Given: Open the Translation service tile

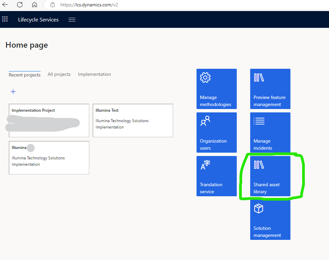Looking at the screenshot, I should (x=216, y=176).
